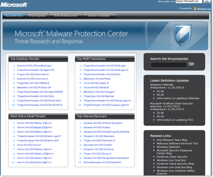Click the shield emblem in banner
The height and width of the screenshot is (177, 213).
pyautogui.click(x=183, y=35)
